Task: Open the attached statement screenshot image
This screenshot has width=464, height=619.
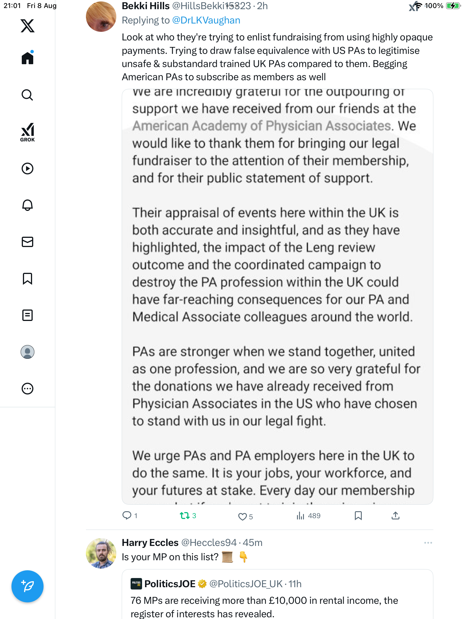Action: (277, 297)
